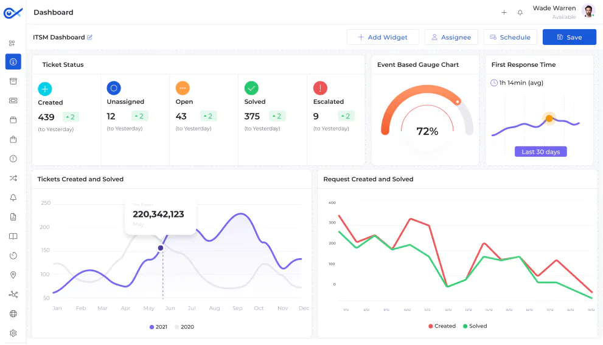Click the Ticket Status widget title
Screen dimensions: 603x345
tap(63, 65)
